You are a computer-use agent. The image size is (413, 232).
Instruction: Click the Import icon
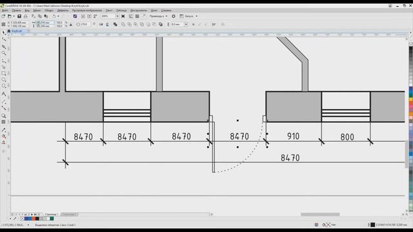pyautogui.click(x=83, y=16)
